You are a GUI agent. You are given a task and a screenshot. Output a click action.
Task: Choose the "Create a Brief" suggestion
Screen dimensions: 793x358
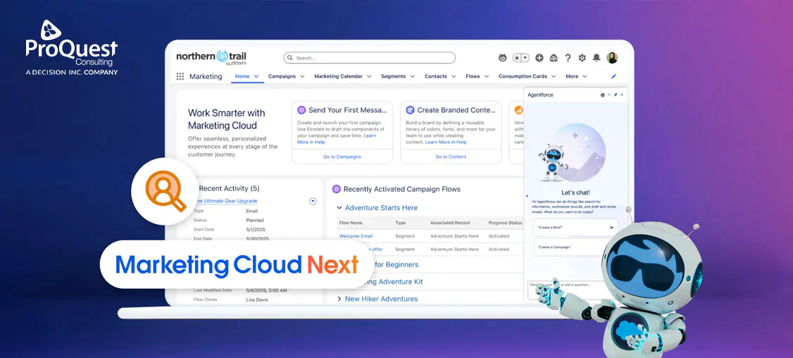click(576, 228)
